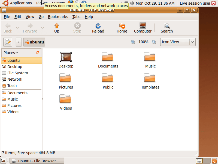
Task: Switch to first workspace in switcher
Action: click(199, 161)
